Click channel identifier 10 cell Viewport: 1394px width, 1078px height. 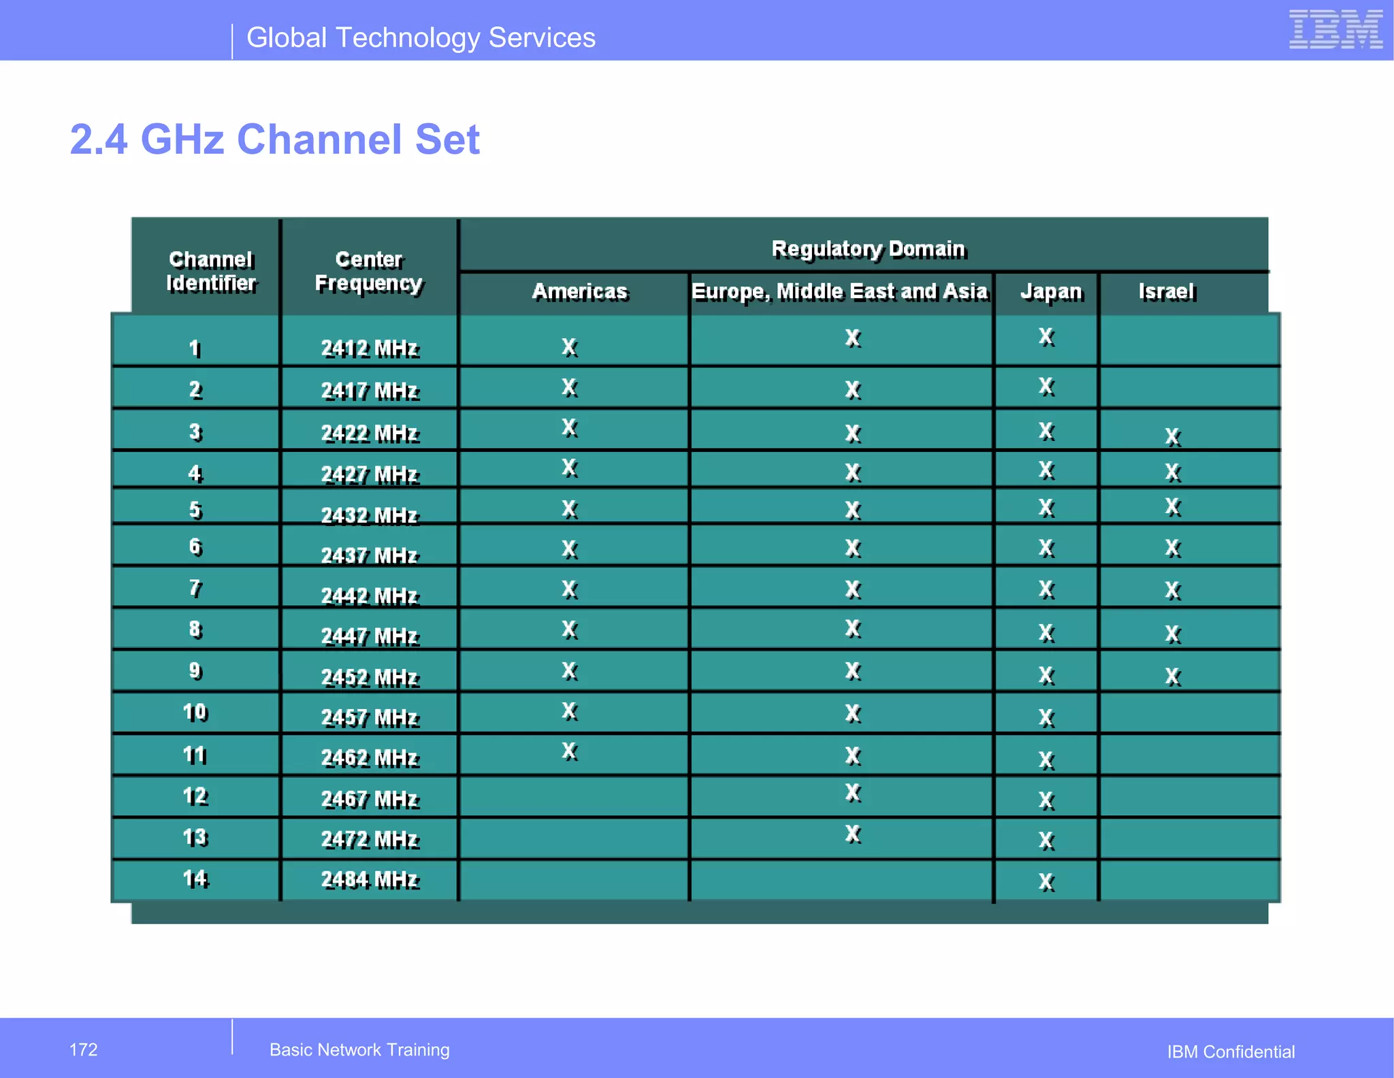coord(195,713)
